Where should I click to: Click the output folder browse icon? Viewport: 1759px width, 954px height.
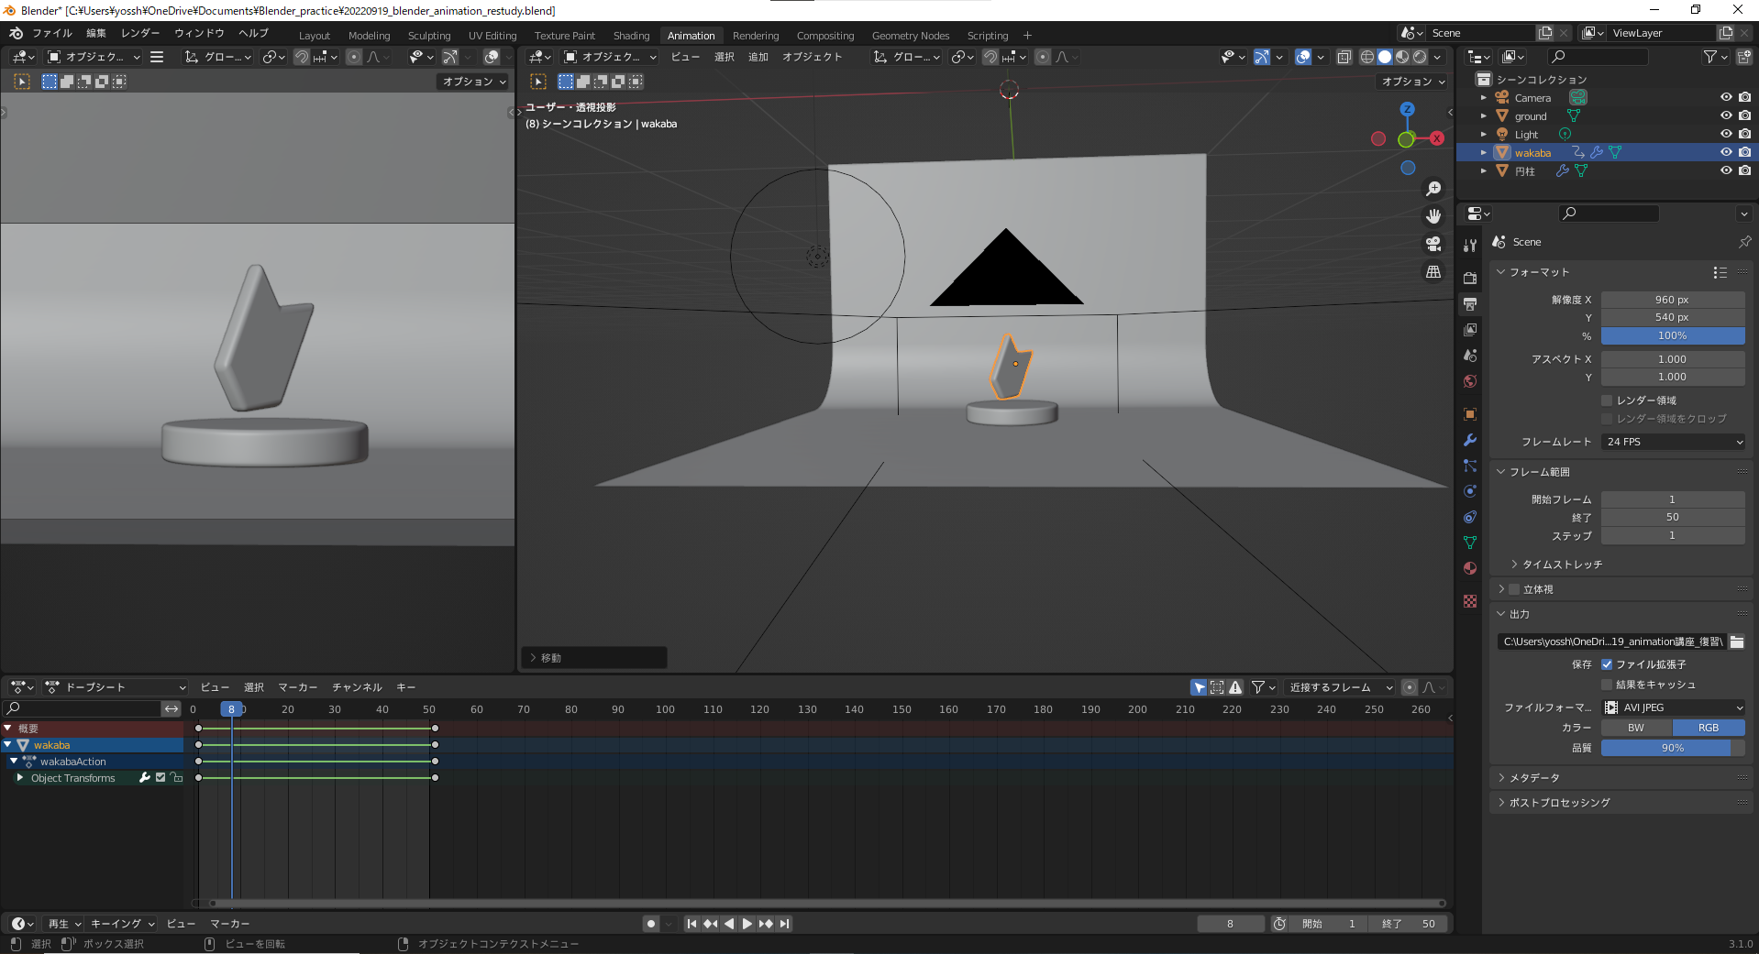(1737, 641)
